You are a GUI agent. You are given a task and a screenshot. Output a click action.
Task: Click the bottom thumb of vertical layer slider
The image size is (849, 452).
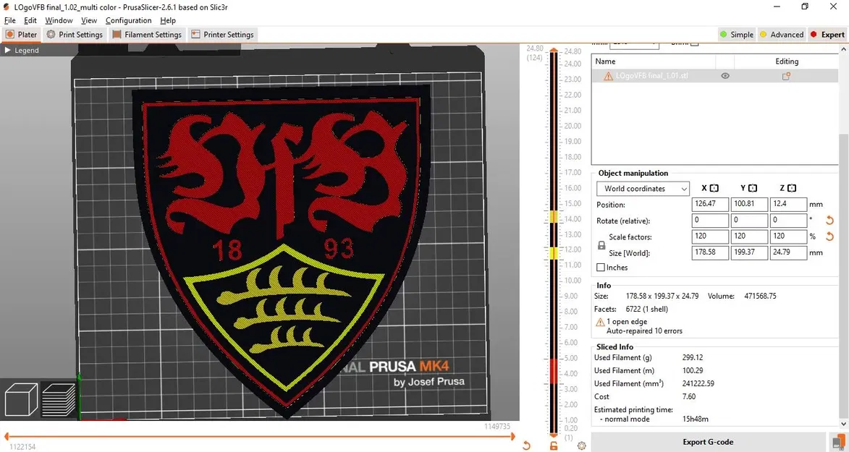[x=554, y=434]
